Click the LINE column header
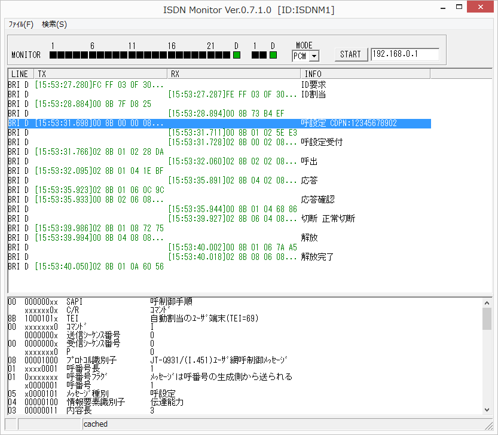This screenshot has width=498, height=435. point(21,74)
